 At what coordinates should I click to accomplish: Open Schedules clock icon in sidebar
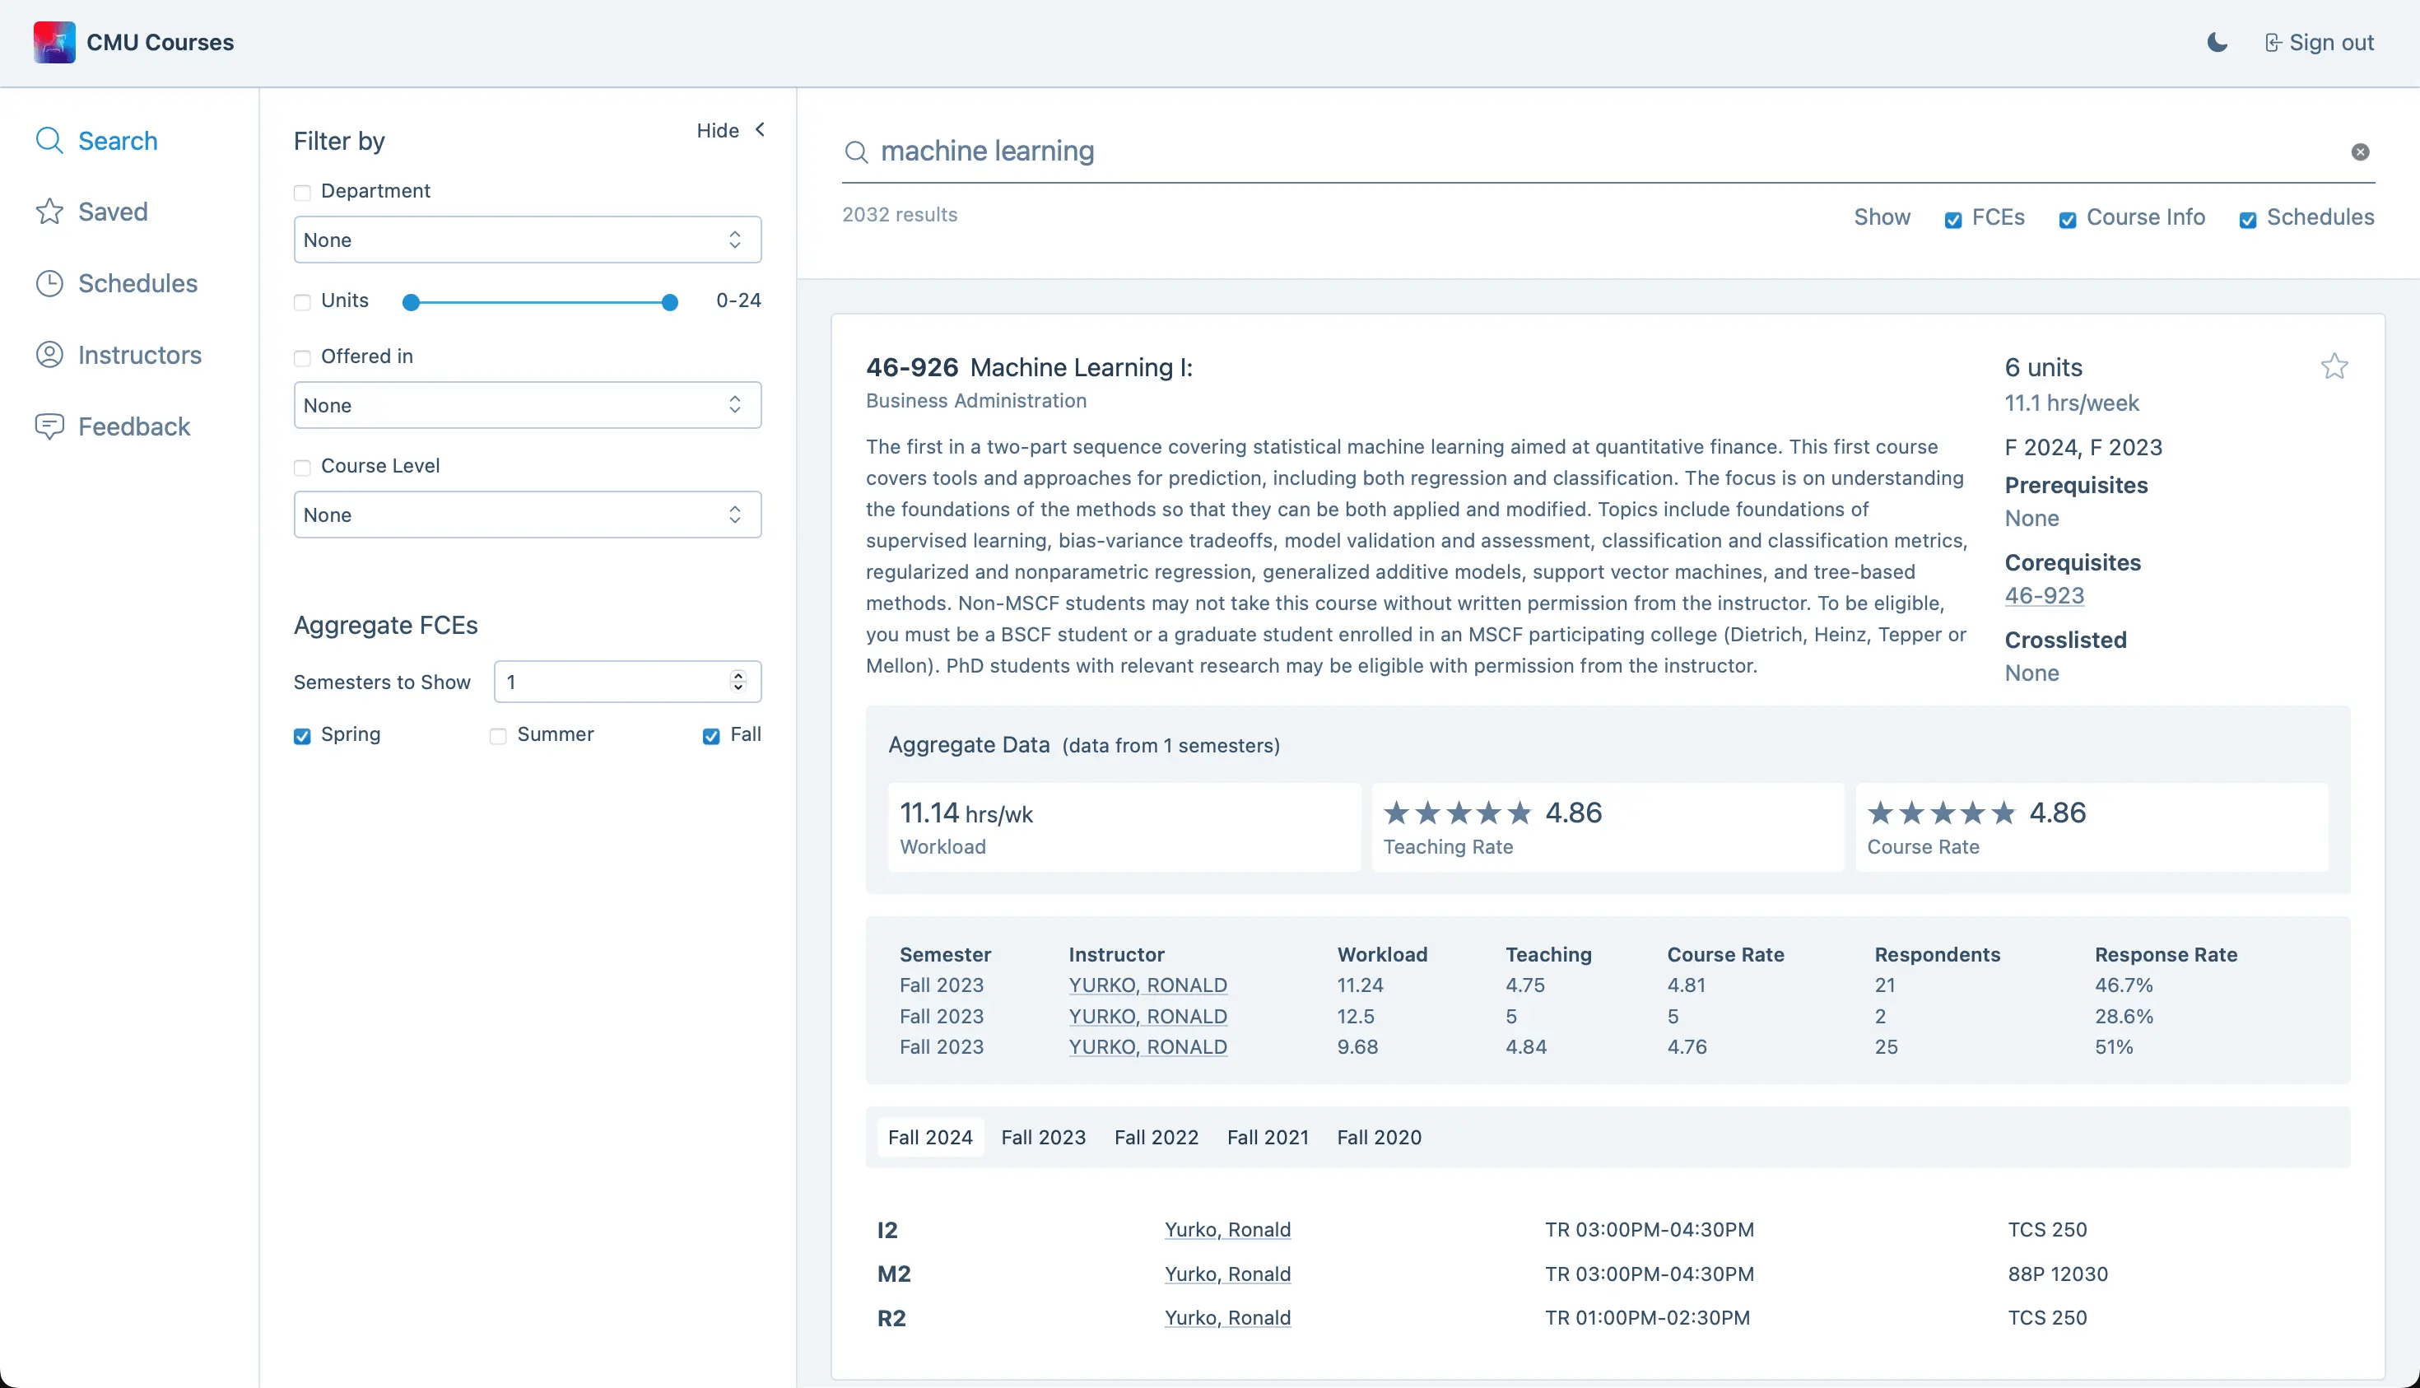click(49, 283)
